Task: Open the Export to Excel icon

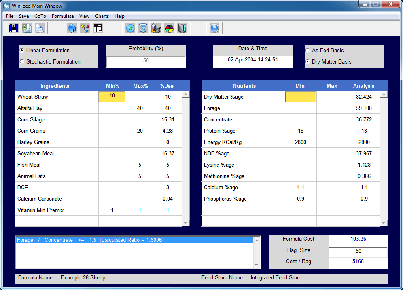Action: coord(27,28)
